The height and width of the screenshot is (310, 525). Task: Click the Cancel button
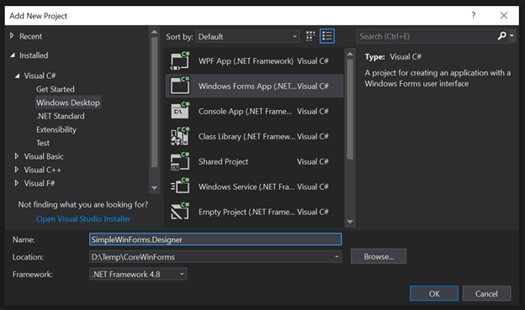pos(486,293)
